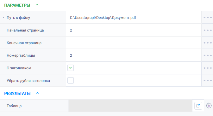Screen dimensions: 213x116
Task: Click the РЕЗУЛЬТАТЫ section heading
Action: 17,94
